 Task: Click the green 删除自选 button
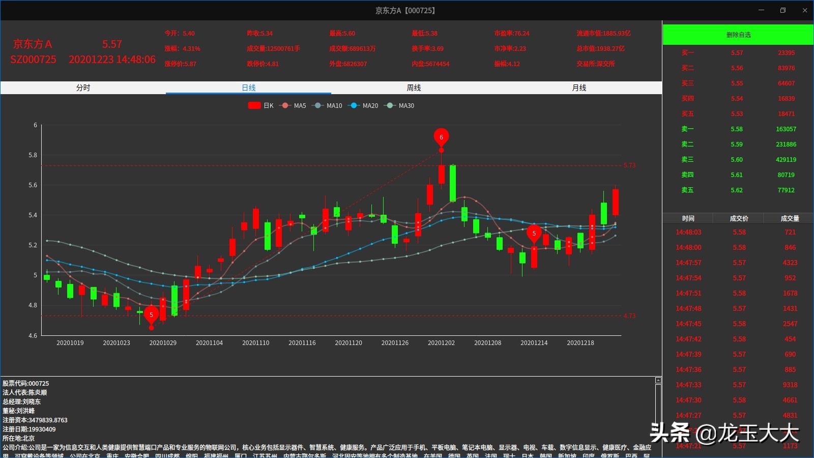coord(738,35)
